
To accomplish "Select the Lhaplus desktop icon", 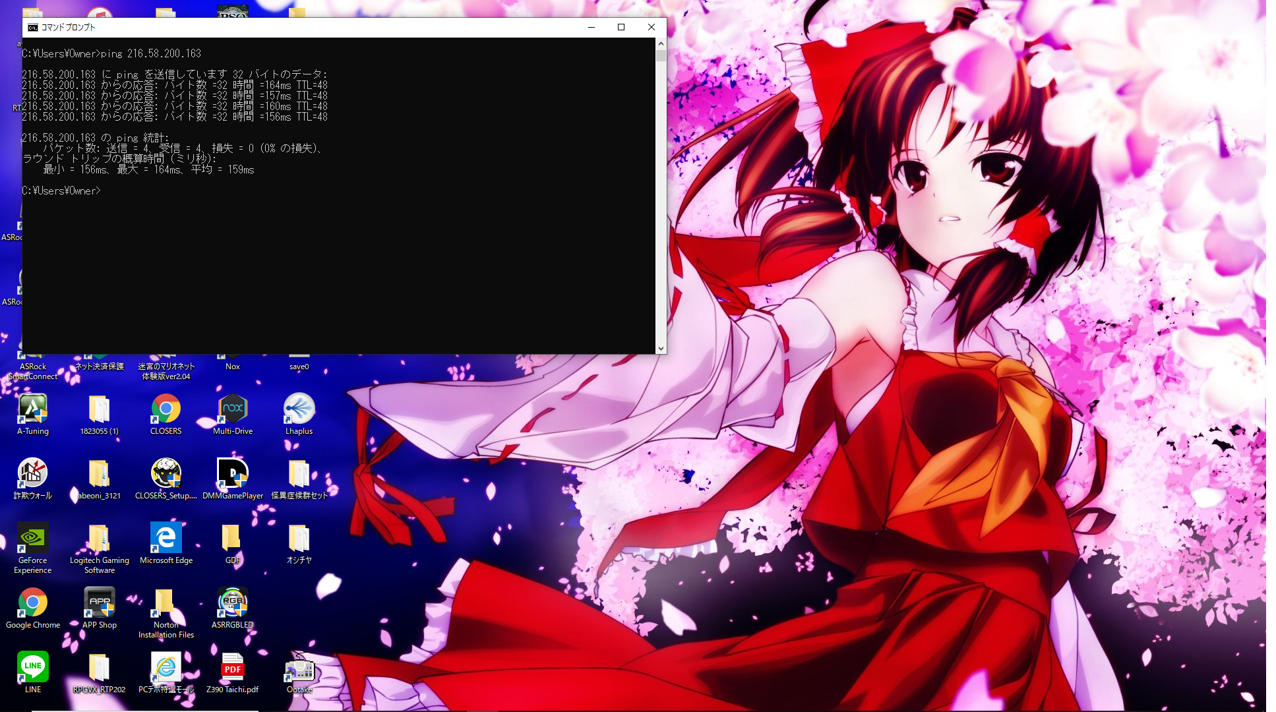I will pyautogui.click(x=299, y=409).
